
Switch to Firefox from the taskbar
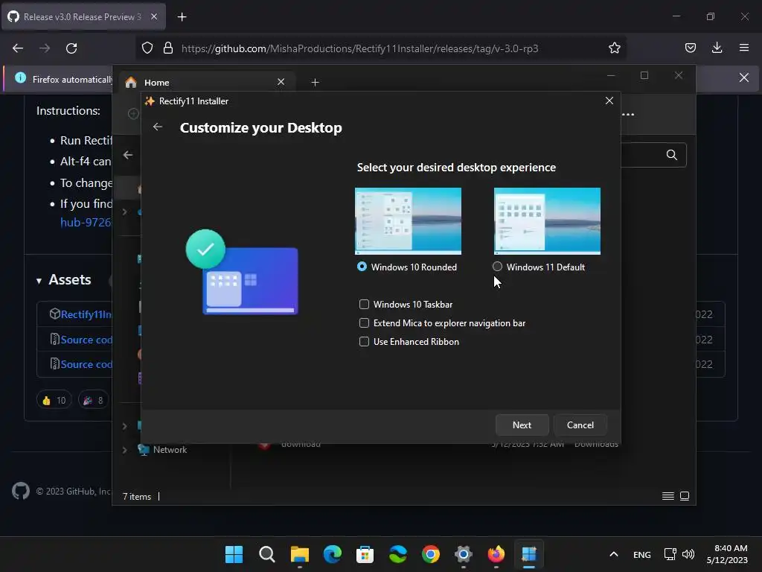coord(496,554)
